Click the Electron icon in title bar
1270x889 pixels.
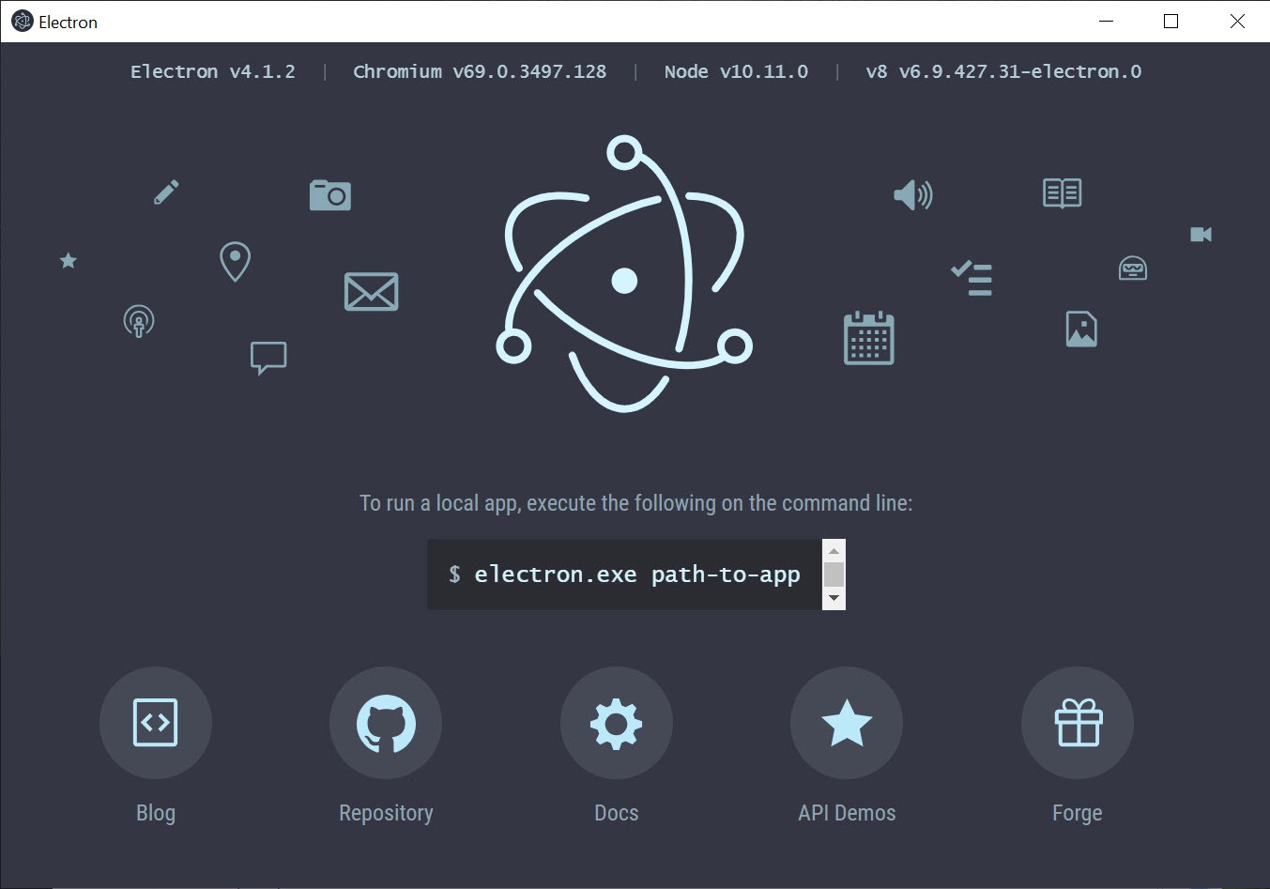click(22, 22)
